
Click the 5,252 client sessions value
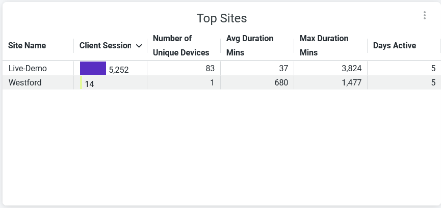pos(119,70)
